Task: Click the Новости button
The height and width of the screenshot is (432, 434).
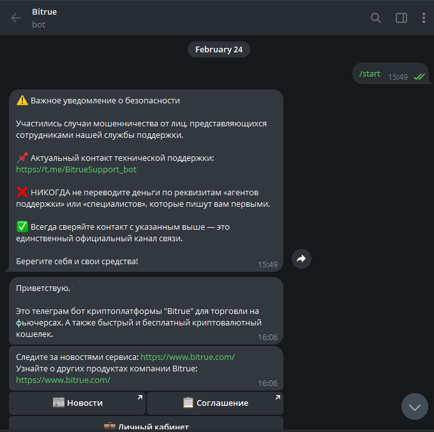Action: pos(77,403)
